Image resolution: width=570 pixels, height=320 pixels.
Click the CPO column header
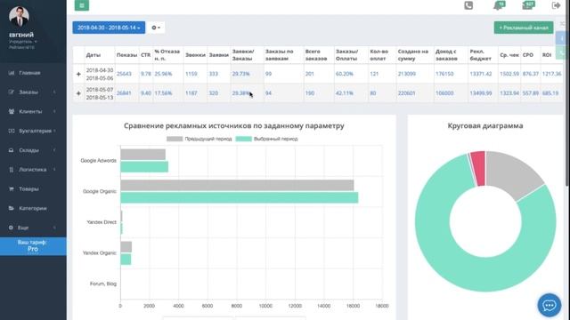click(x=528, y=55)
